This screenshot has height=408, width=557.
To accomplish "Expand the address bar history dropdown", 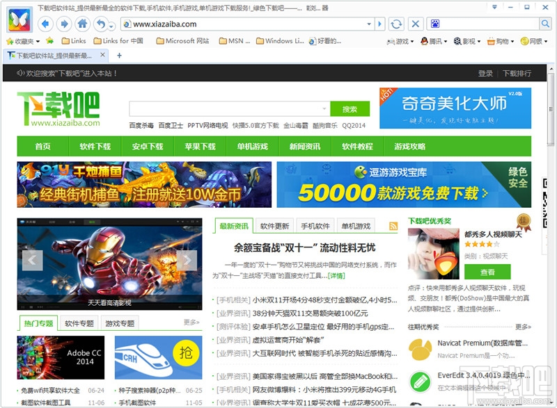I will pos(369,24).
